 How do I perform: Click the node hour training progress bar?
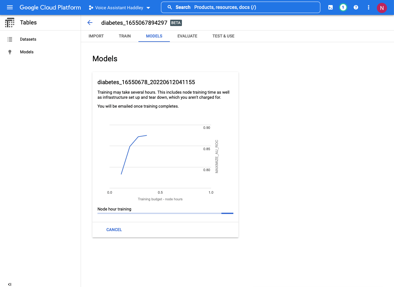pos(165,213)
